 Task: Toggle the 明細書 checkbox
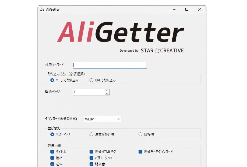tap(91, 164)
